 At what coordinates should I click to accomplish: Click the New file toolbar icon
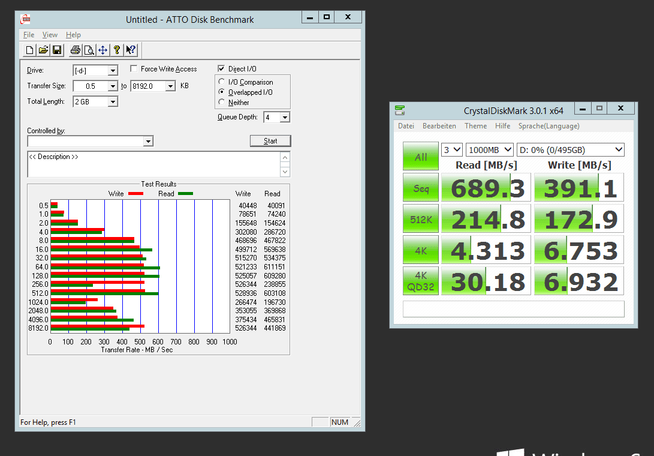pyautogui.click(x=29, y=50)
